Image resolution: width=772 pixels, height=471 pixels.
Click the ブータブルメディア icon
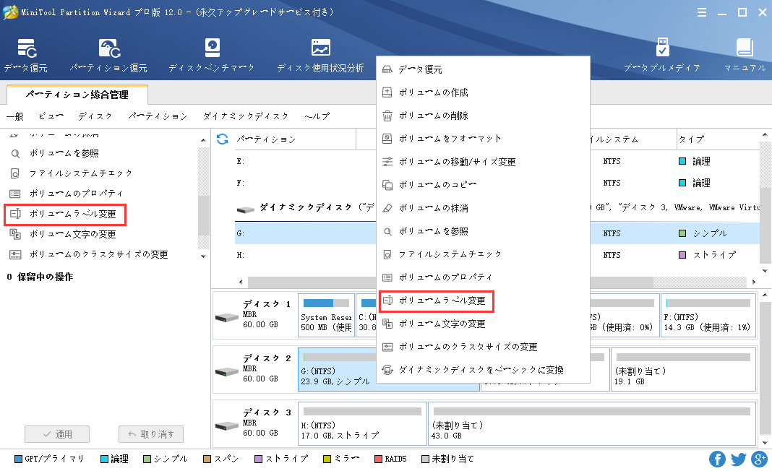661,56
